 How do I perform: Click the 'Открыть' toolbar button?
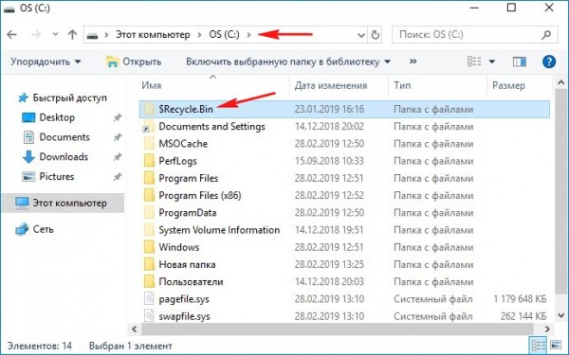(134, 62)
